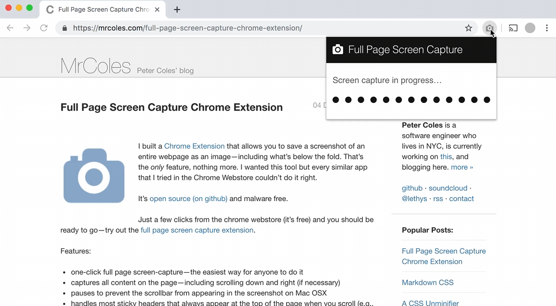Bookmark this page with the star
Image resolution: width=556 pixels, height=306 pixels.
tap(468, 28)
